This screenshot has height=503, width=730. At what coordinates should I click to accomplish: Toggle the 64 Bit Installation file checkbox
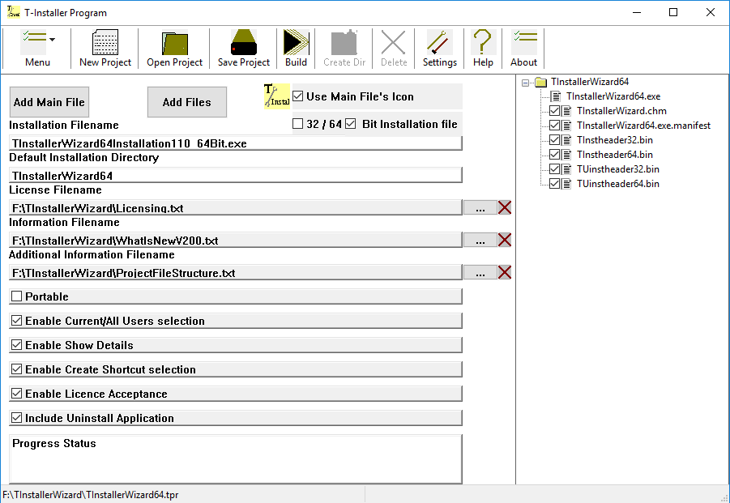point(351,124)
